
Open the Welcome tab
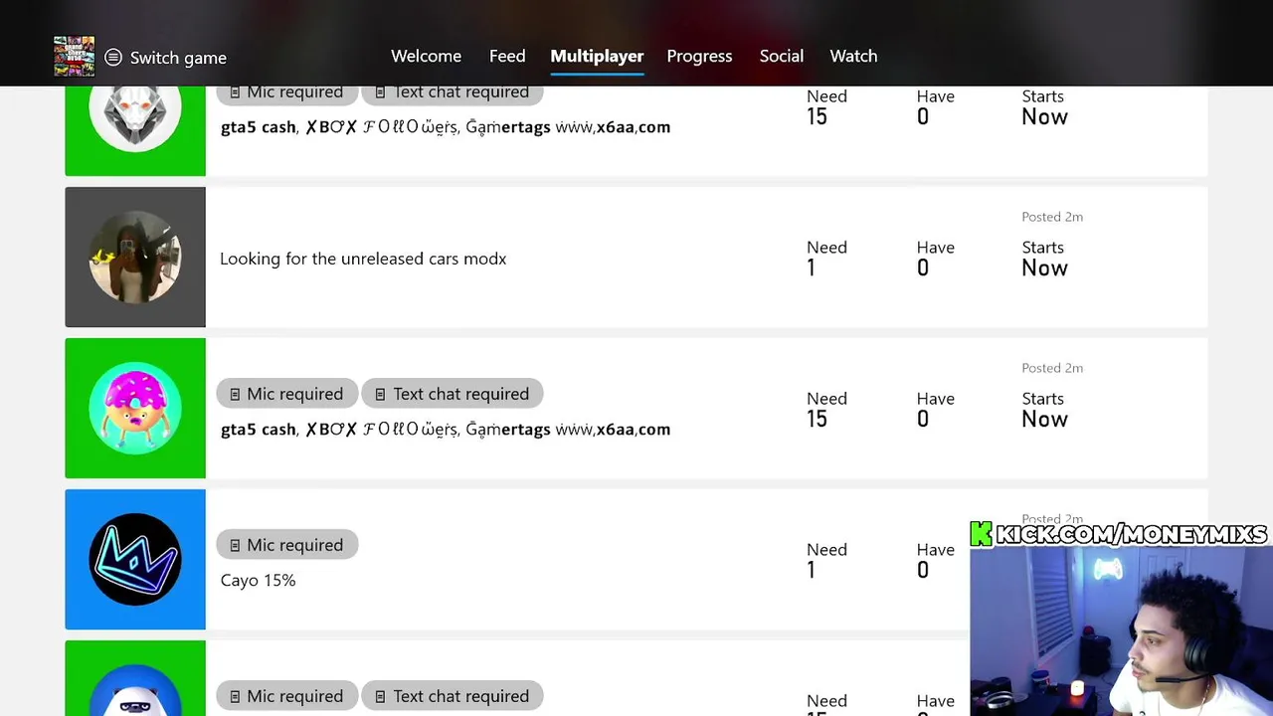(426, 57)
